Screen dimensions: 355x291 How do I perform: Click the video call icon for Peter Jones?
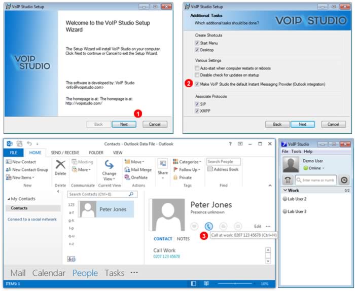[223, 226]
